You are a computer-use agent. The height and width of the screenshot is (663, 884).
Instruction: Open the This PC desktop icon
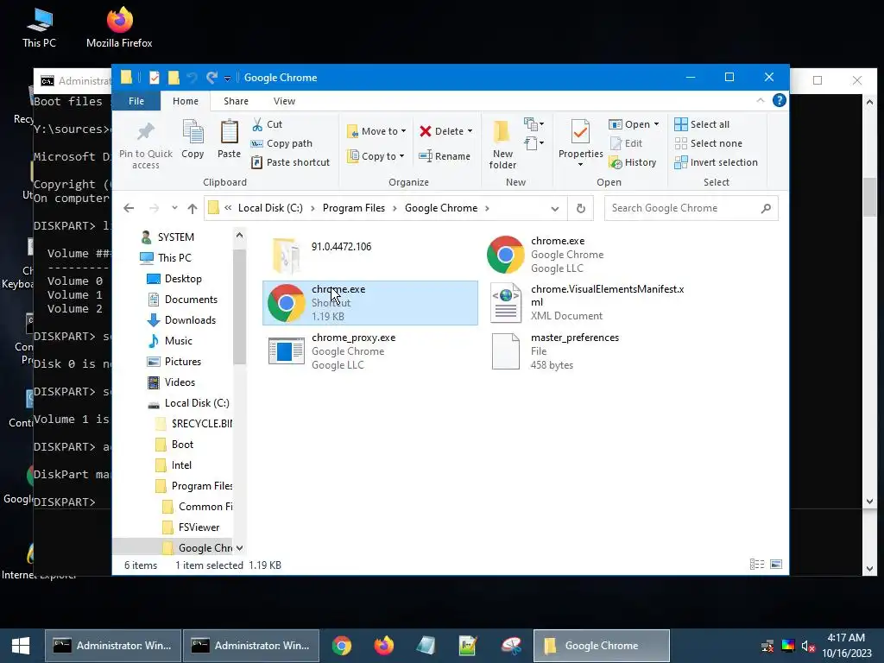[x=39, y=27]
